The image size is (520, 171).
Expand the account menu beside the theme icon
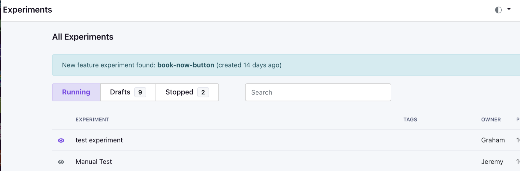(509, 9)
